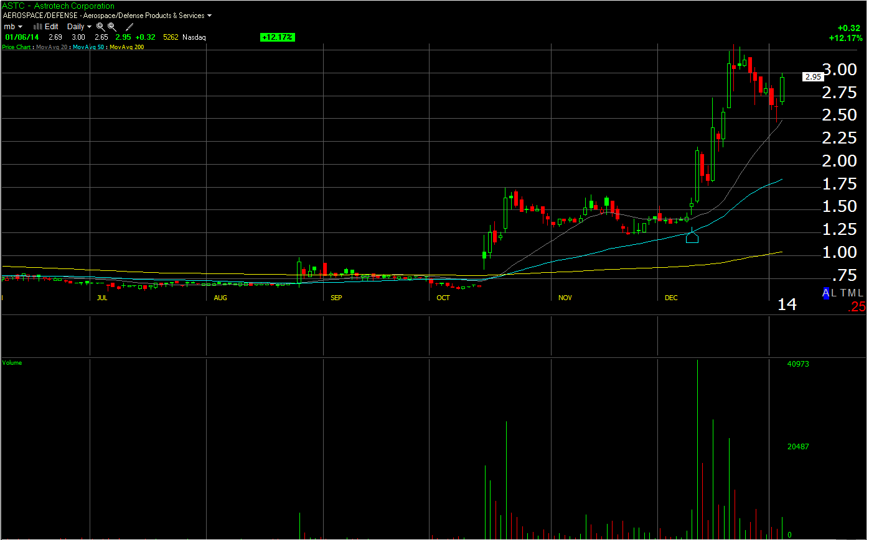This screenshot has height=540, width=869.
Task: Click the MovAvg 20 indicator label
Action: [52, 47]
